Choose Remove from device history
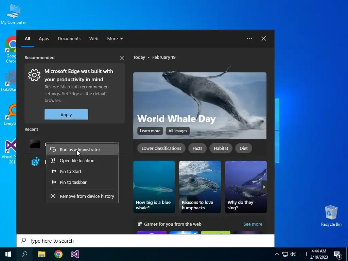 [82, 196]
